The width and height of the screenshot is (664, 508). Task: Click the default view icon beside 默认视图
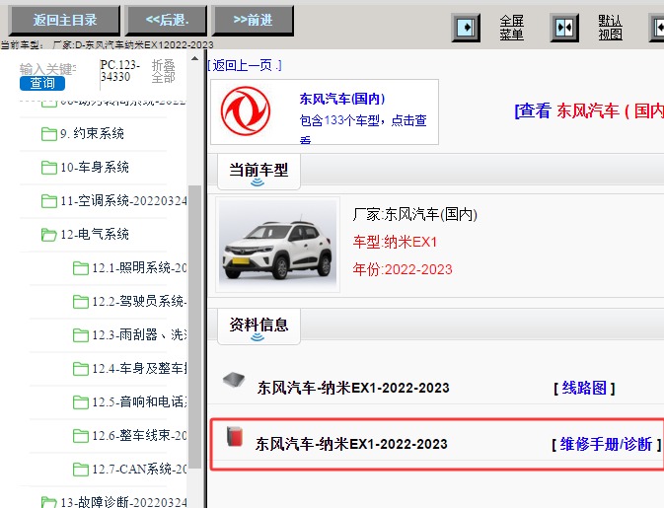(564, 28)
